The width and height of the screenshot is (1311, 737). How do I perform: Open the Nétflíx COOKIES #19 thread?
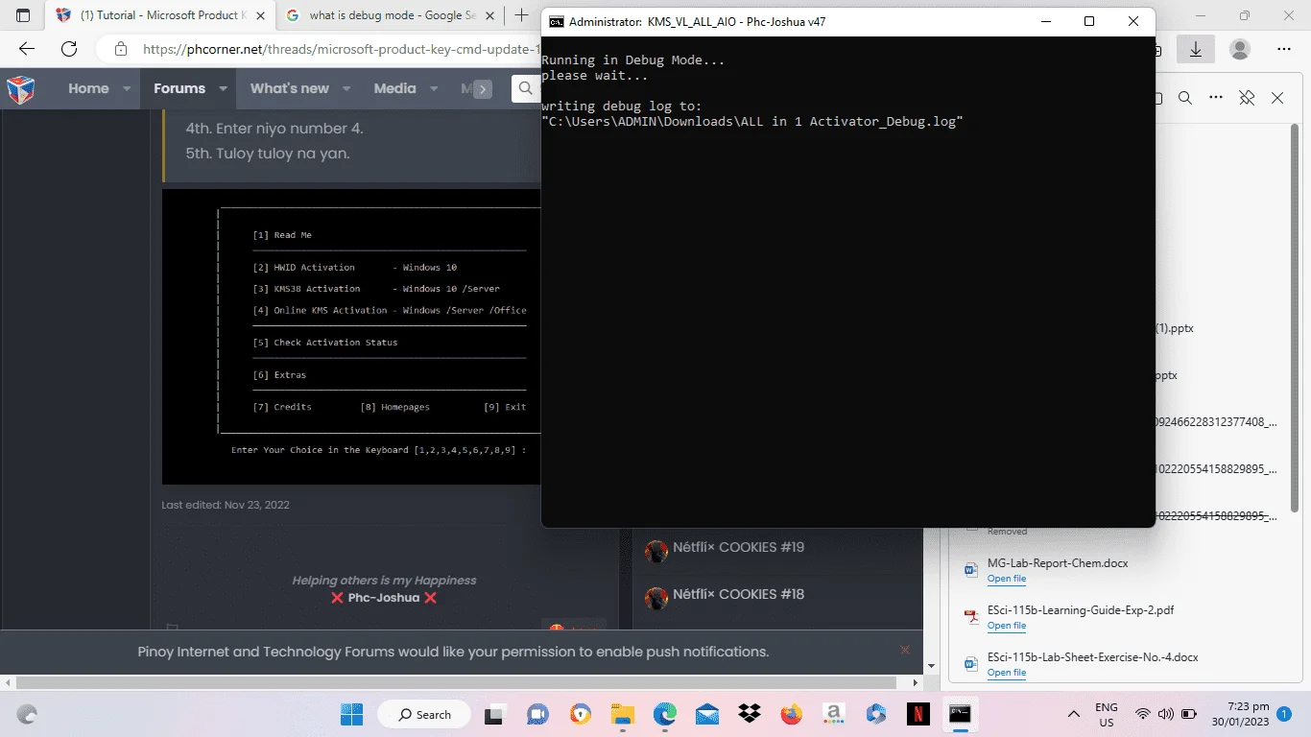tap(738, 547)
